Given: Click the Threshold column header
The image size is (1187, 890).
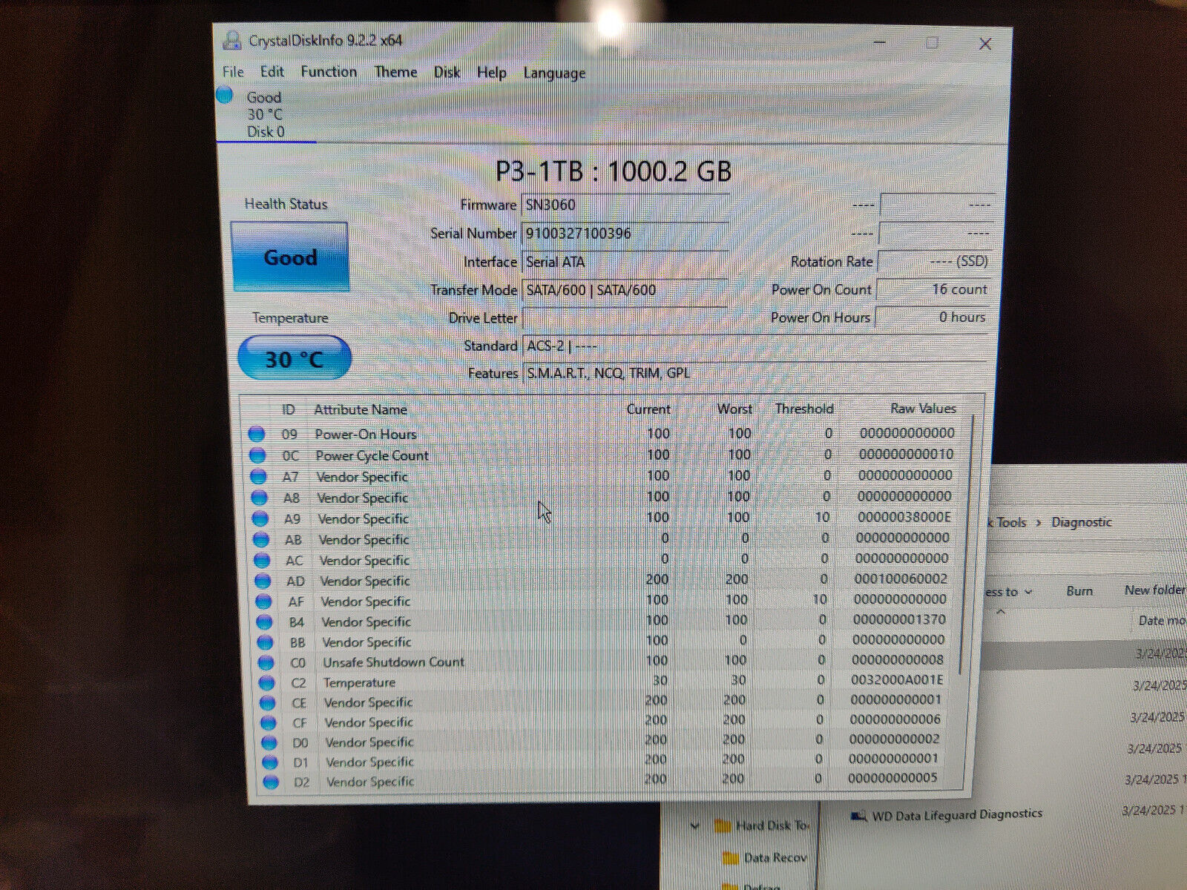Looking at the screenshot, I should point(804,409).
